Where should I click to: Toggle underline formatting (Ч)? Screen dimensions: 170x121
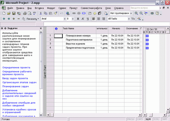point(88,19)
